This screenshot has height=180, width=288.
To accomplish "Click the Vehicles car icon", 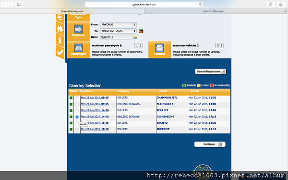I will [x=159, y=48].
